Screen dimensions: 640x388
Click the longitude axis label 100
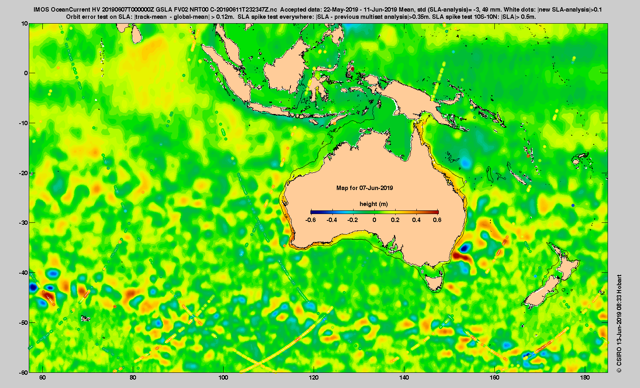coord(224,378)
